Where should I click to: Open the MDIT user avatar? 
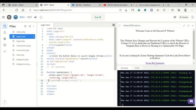tap(16, 17)
